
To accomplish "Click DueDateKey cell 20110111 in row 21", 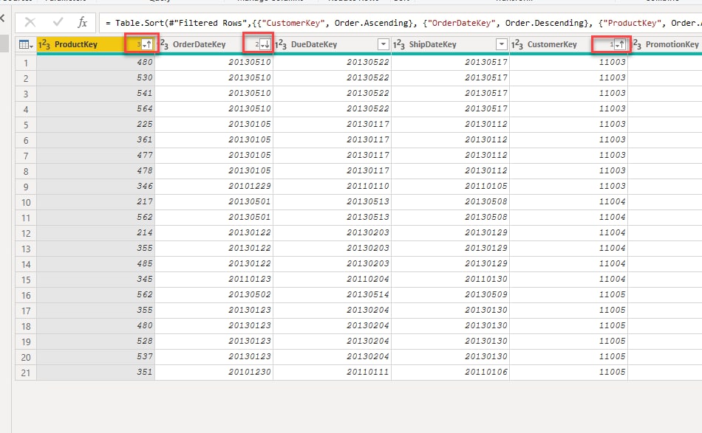I will tap(333, 372).
